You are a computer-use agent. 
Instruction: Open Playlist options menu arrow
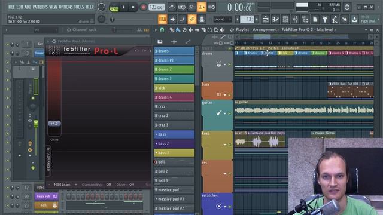point(156,30)
